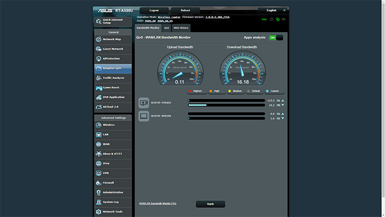Click the firmware version link
The image size is (385, 217).
click(x=217, y=17)
